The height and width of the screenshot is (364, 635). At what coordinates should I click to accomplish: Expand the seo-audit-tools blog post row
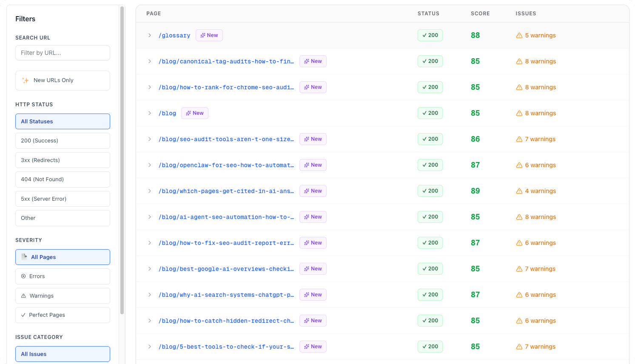click(149, 139)
